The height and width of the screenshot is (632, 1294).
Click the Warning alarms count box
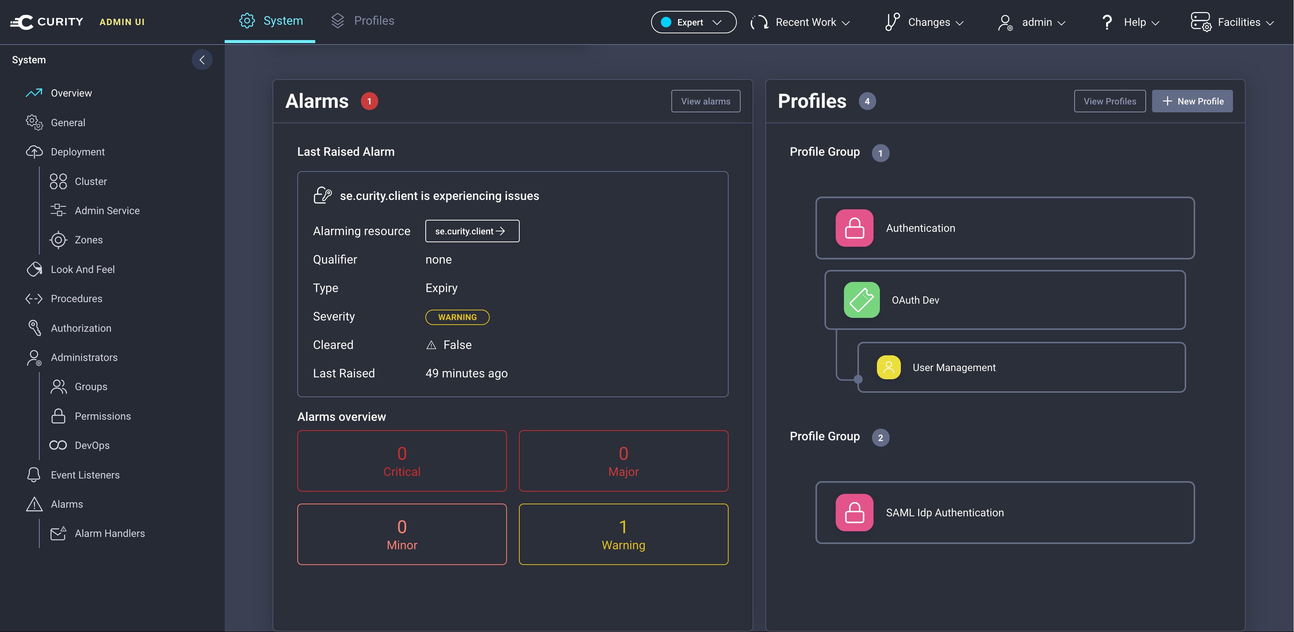(623, 534)
